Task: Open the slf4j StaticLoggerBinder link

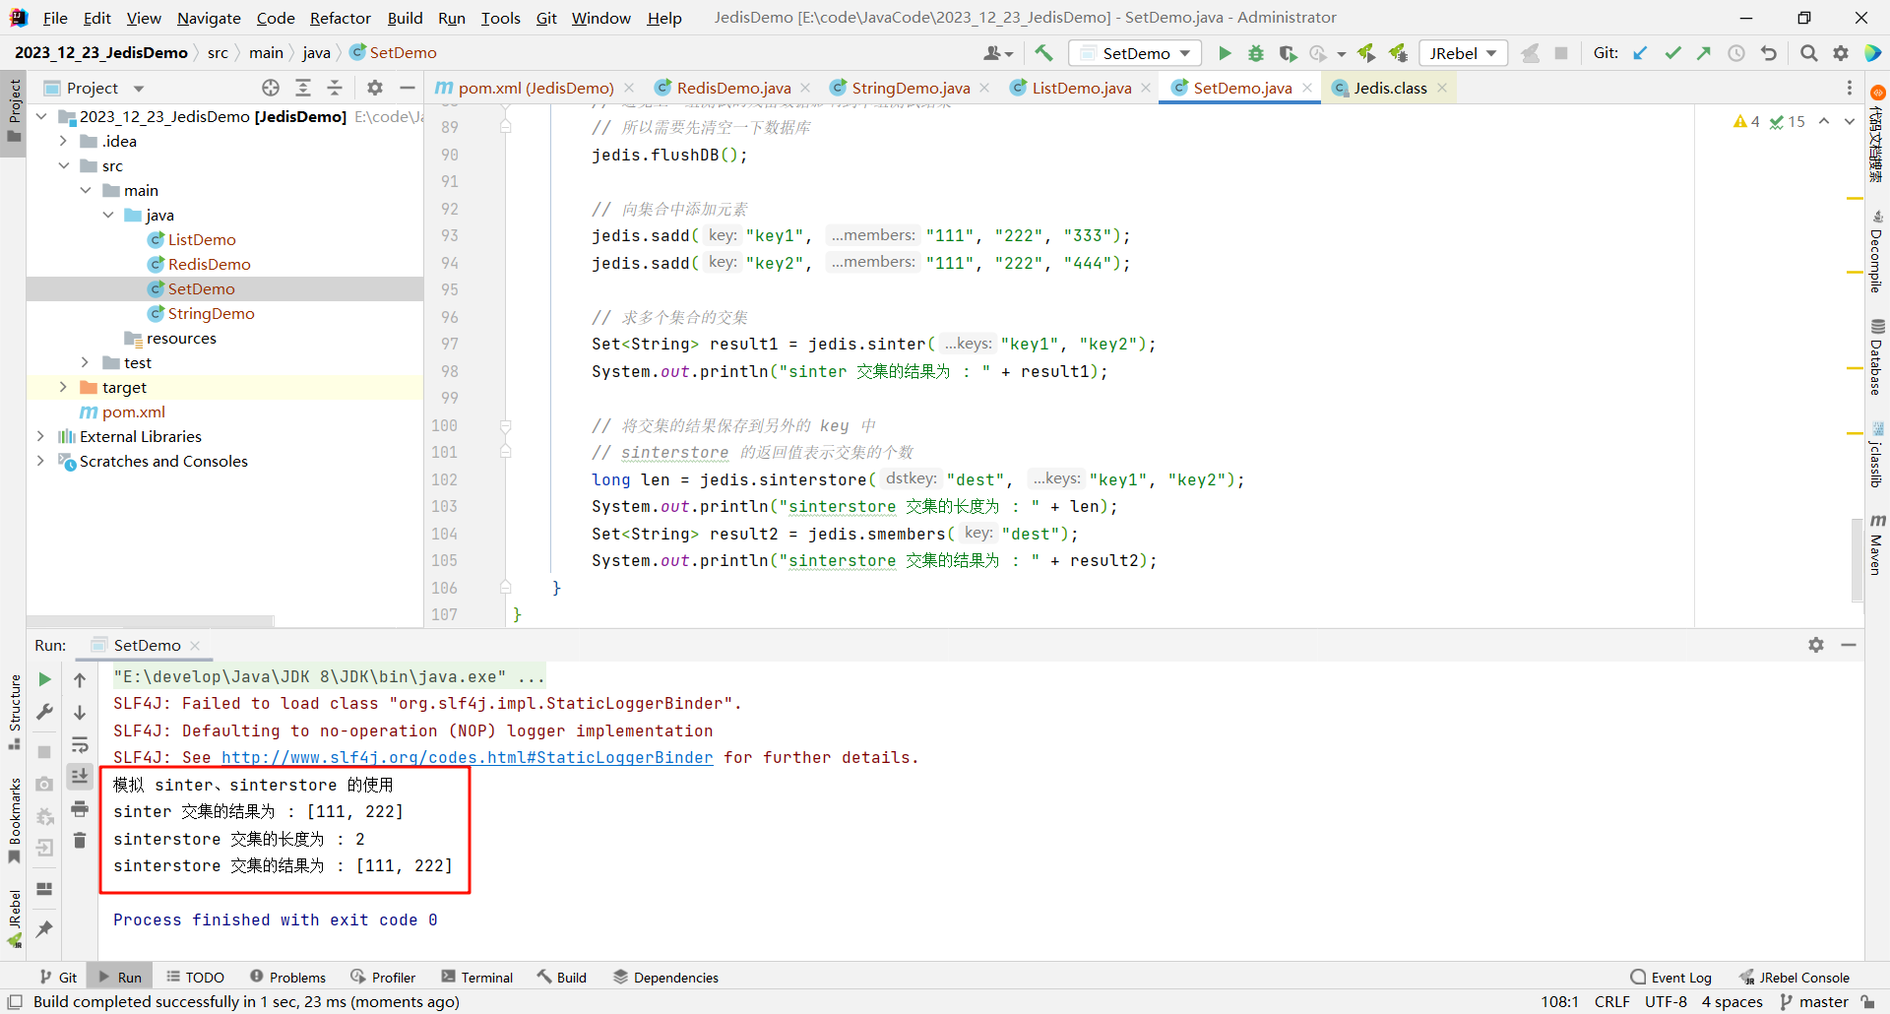Action: pyautogui.click(x=467, y=757)
